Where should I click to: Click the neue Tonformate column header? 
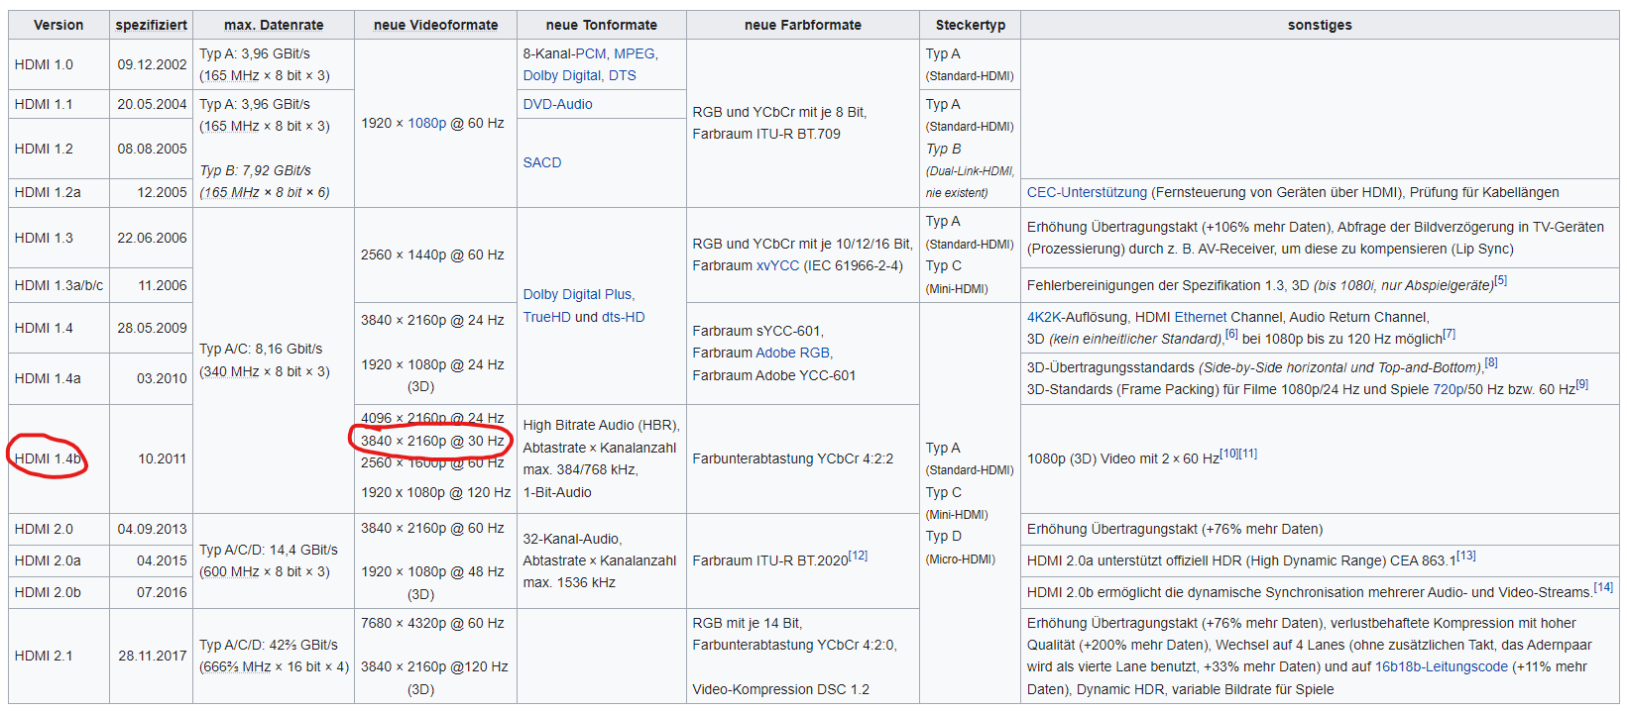pos(602,25)
